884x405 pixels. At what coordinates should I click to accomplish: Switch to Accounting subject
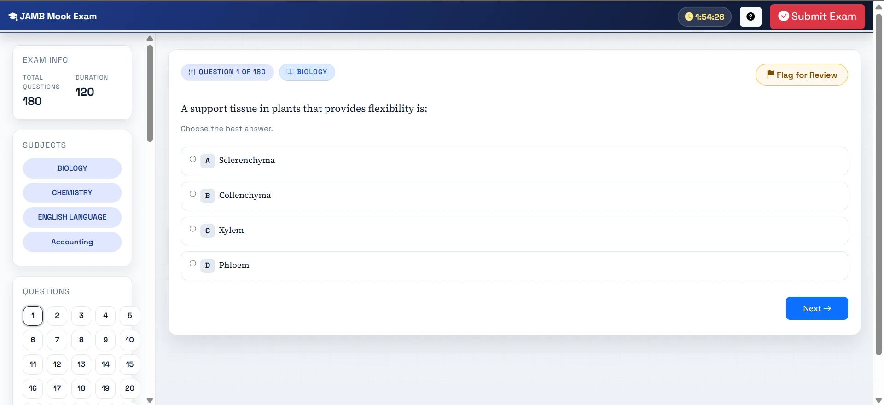72,242
